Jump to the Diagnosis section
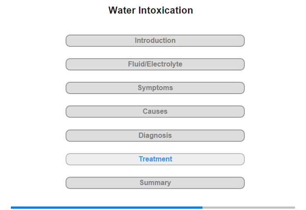This screenshot has height=210, width=306. [x=155, y=136]
